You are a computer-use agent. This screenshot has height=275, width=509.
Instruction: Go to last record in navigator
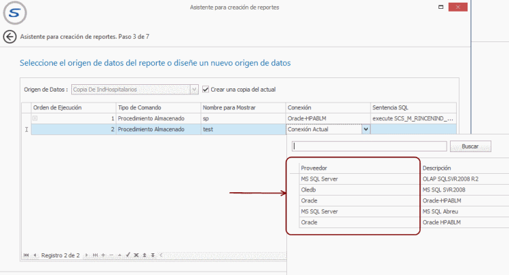pyautogui.click(x=94, y=255)
